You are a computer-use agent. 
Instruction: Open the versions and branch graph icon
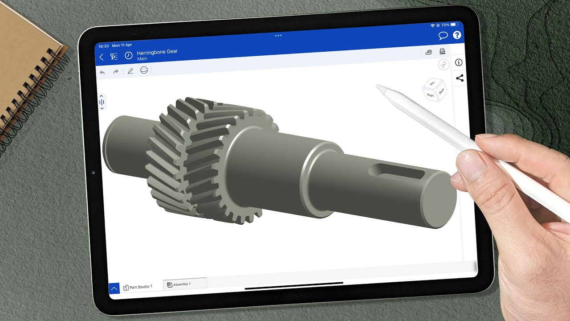click(114, 56)
